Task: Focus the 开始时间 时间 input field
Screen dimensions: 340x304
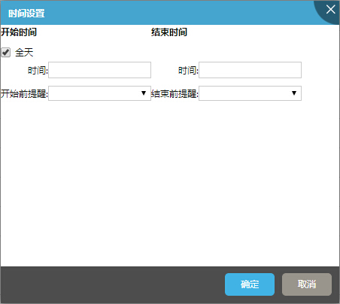Action: pyautogui.click(x=99, y=70)
